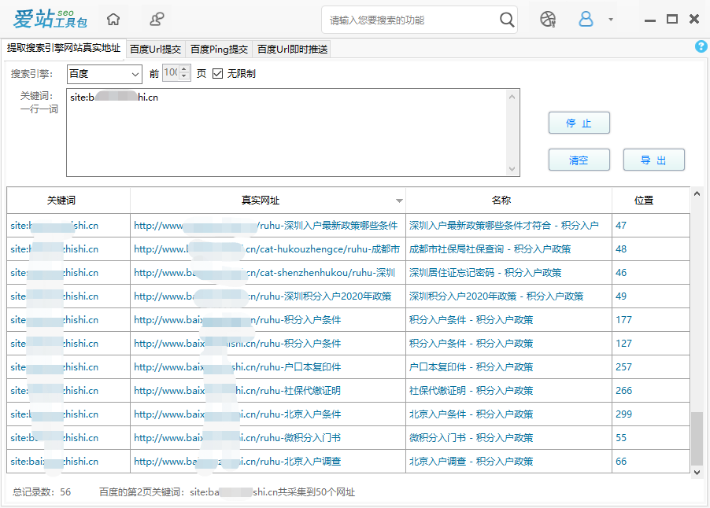Image resolution: width=710 pixels, height=508 pixels.
Task: Click the 导出 export button
Action: point(653,160)
